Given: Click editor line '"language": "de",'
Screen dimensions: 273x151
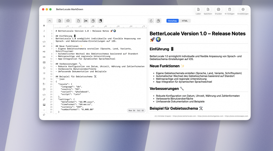Looking at the screenshot, I should click(71, 87).
